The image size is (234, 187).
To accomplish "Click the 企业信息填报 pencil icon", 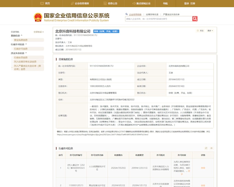I will [72, 3].
